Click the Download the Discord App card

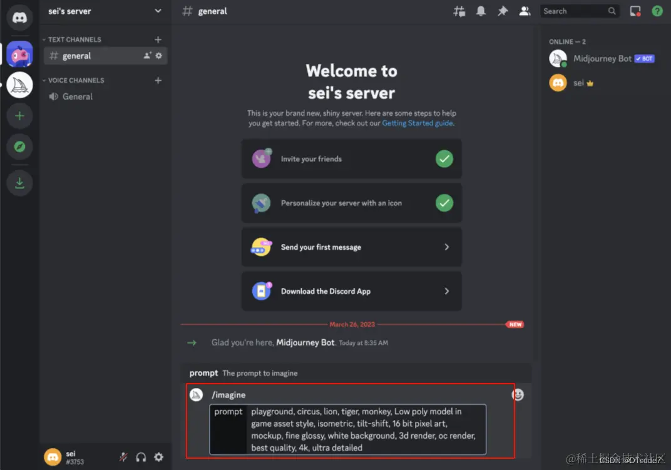[351, 291]
